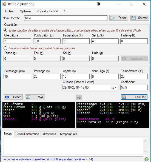Viewport: 151px width, 162px height.
Task: Click the Ouvrir button
Action: coord(119,18)
